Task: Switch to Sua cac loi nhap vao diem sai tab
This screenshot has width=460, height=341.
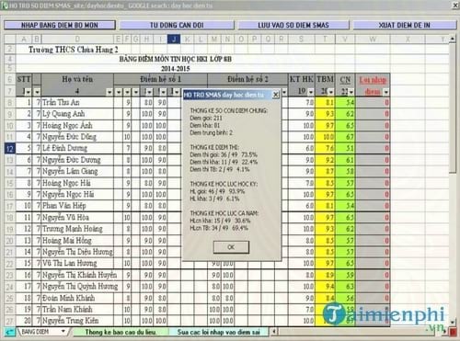Action: [x=218, y=332]
